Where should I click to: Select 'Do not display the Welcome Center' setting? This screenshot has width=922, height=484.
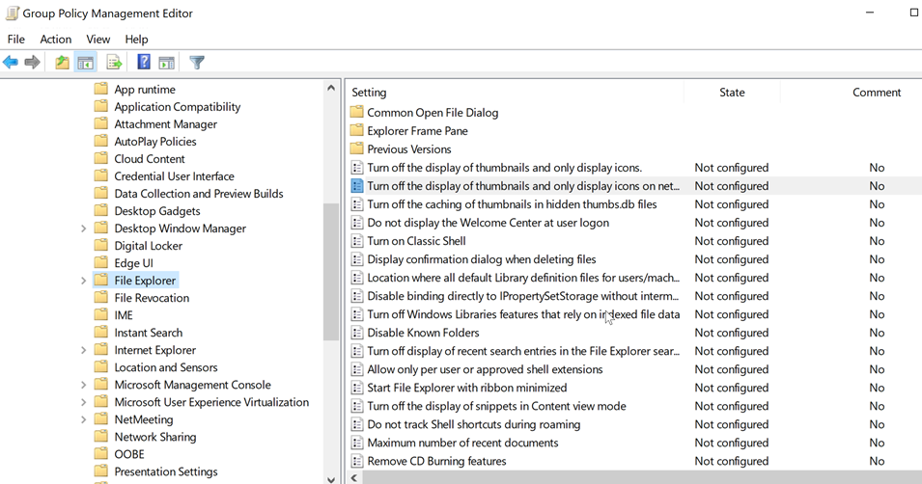tap(489, 223)
